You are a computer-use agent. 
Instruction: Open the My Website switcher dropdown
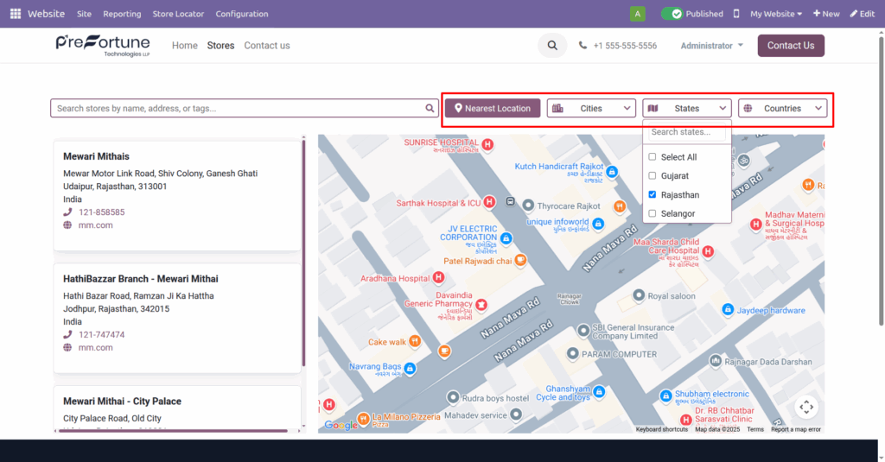point(776,14)
